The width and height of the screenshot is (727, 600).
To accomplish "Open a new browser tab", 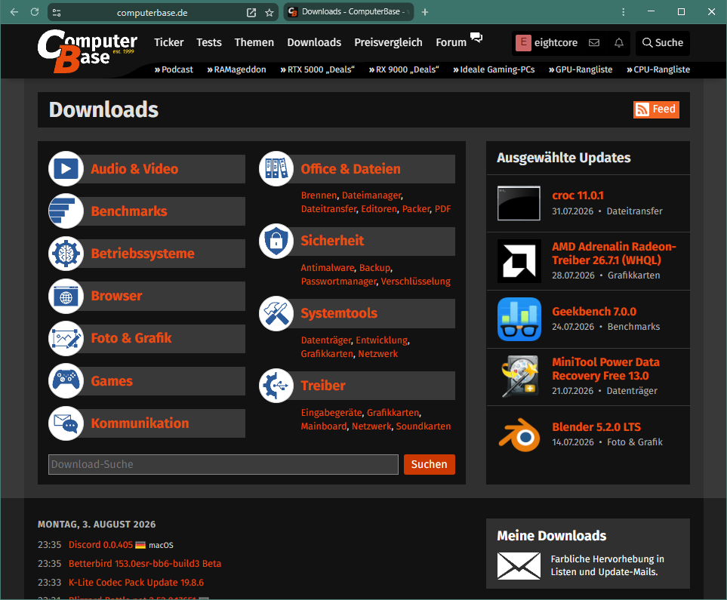I will (425, 12).
